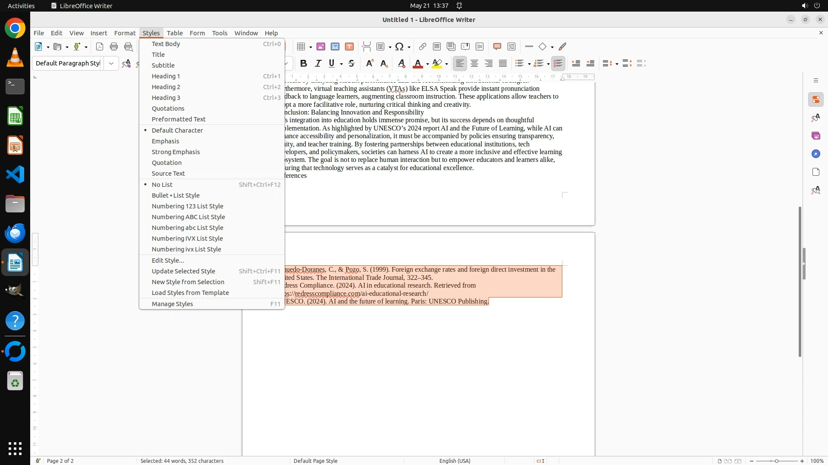The height and width of the screenshot is (465, 828).
Task: Click the Print toolbar icon
Action: pyautogui.click(x=114, y=46)
